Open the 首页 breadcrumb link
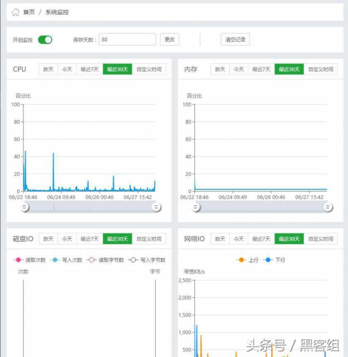Viewport: 348px width, 357px height. point(29,12)
